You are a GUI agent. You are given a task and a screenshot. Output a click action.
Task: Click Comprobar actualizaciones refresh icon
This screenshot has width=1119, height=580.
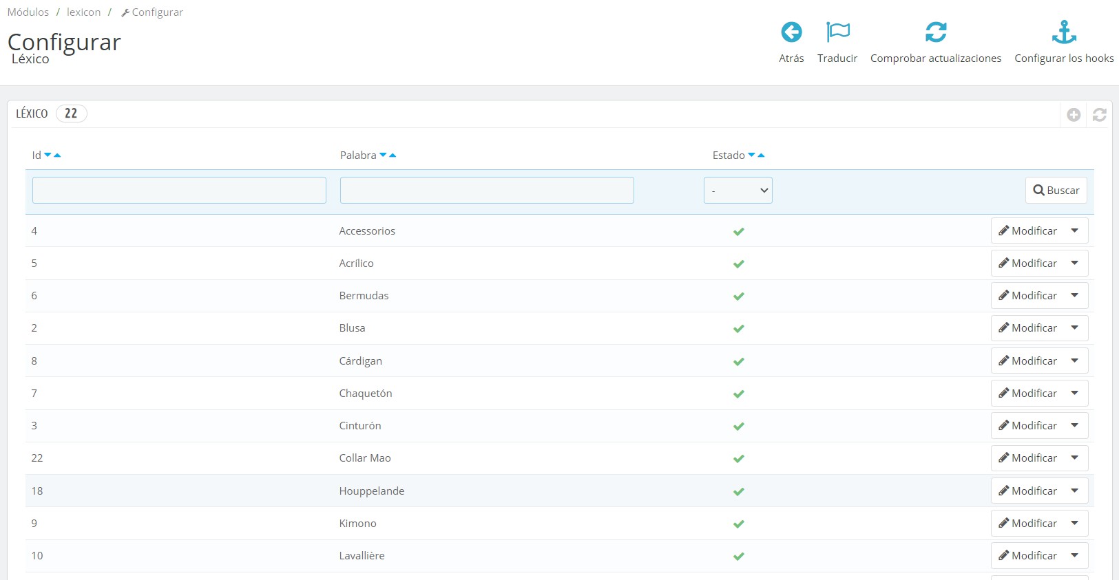pyautogui.click(x=936, y=32)
